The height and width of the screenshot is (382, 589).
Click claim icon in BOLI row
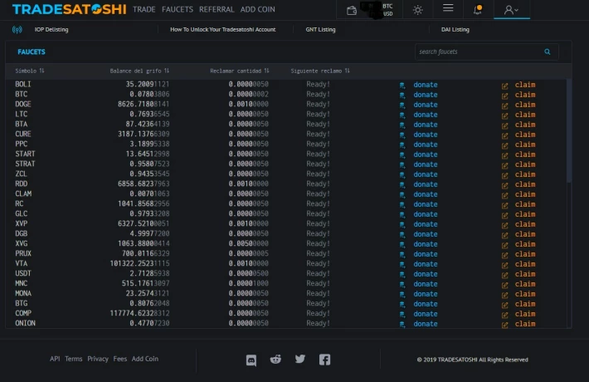(x=505, y=86)
